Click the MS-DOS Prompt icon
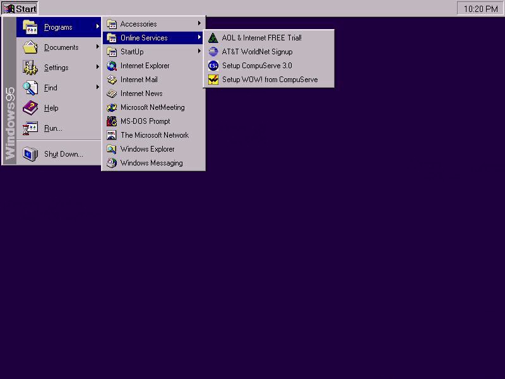The width and height of the screenshot is (505, 379). click(x=112, y=121)
